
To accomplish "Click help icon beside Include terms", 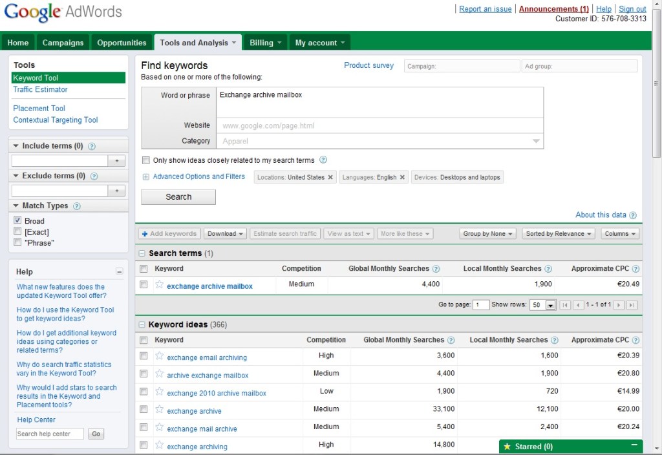I will click(x=92, y=147).
